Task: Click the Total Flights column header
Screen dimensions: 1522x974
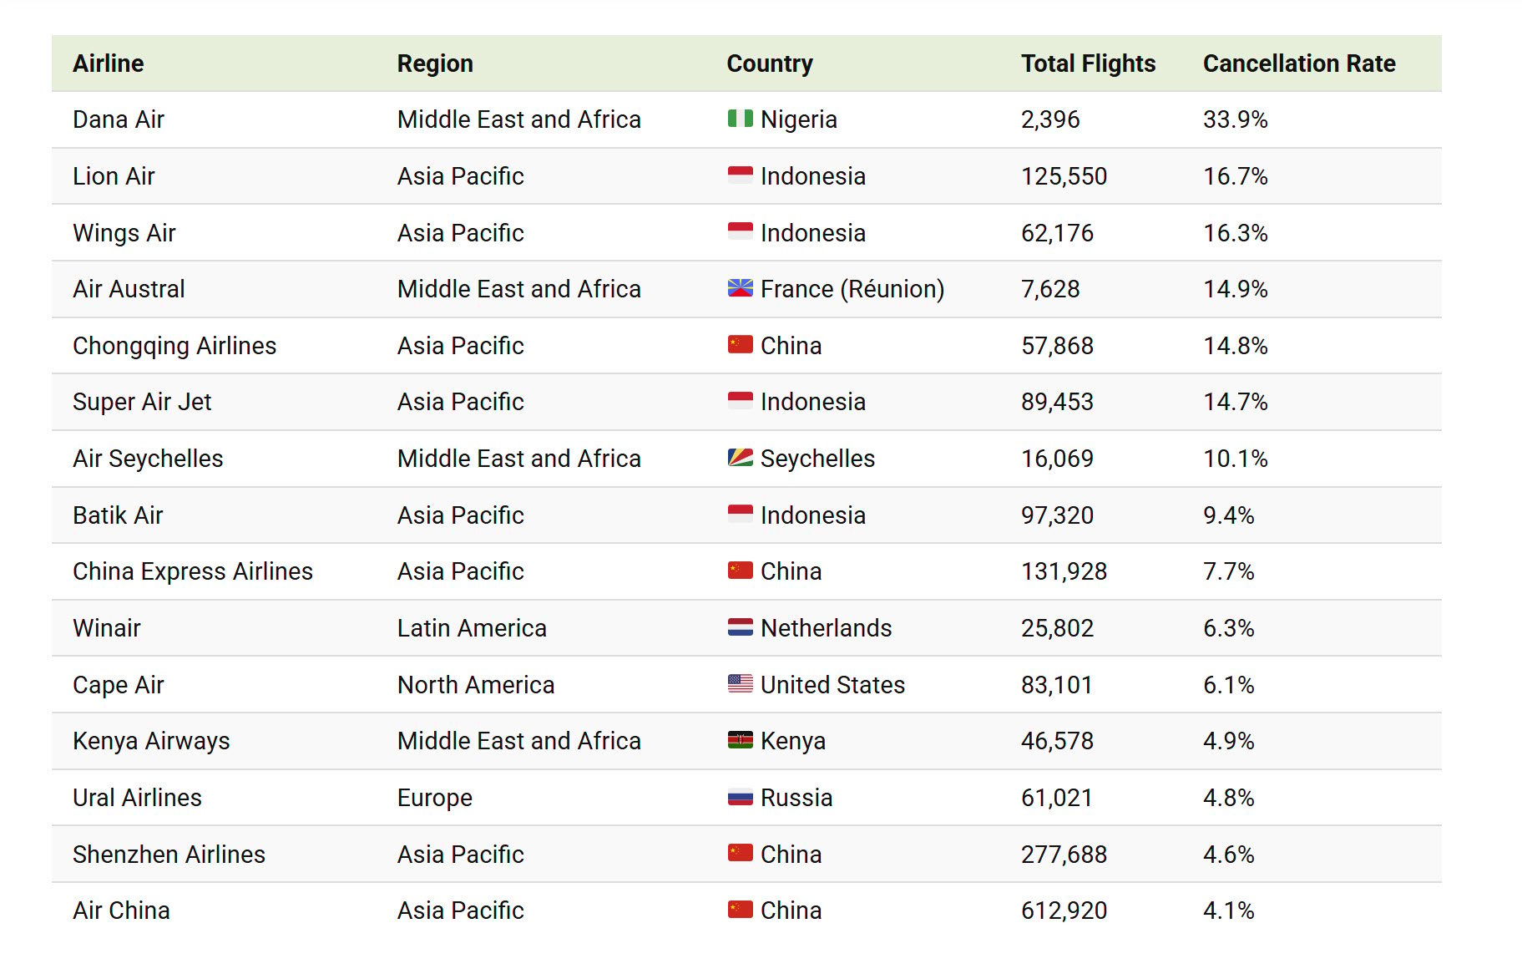Action: click(x=1089, y=63)
